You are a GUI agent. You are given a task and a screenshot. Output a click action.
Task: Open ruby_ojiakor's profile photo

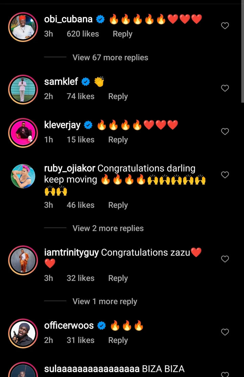pos(23,176)
